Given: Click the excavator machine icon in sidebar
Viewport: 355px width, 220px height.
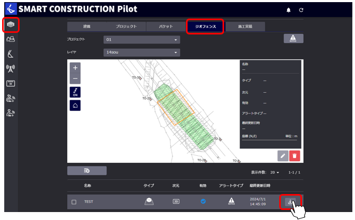Looking at the screenshot, I should click(11, 39).
